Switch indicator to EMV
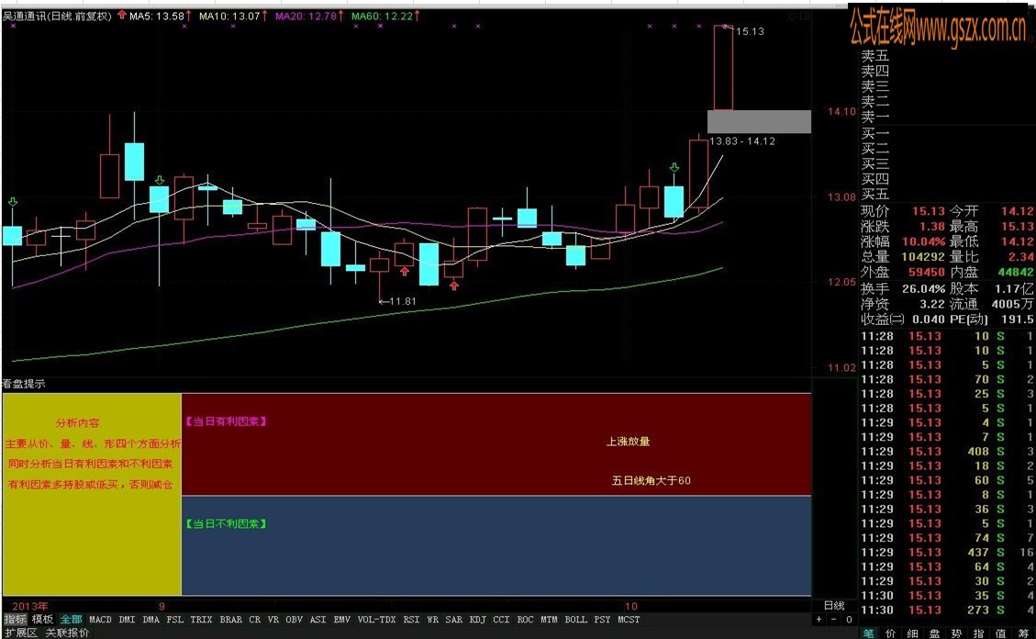The image size is (1036, 639). point(342,619)
